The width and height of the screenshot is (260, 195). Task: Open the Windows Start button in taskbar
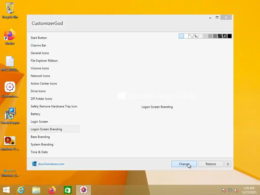click(6, 190)
